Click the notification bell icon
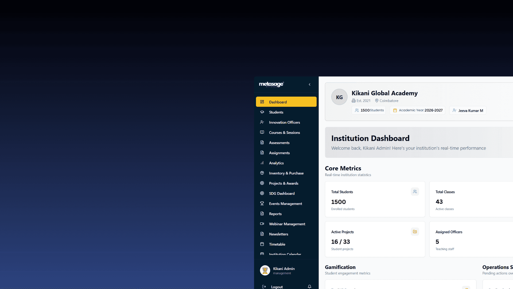The height and width of the screenshot is (289, 513). pyautogui.click(x=309, y=287)
